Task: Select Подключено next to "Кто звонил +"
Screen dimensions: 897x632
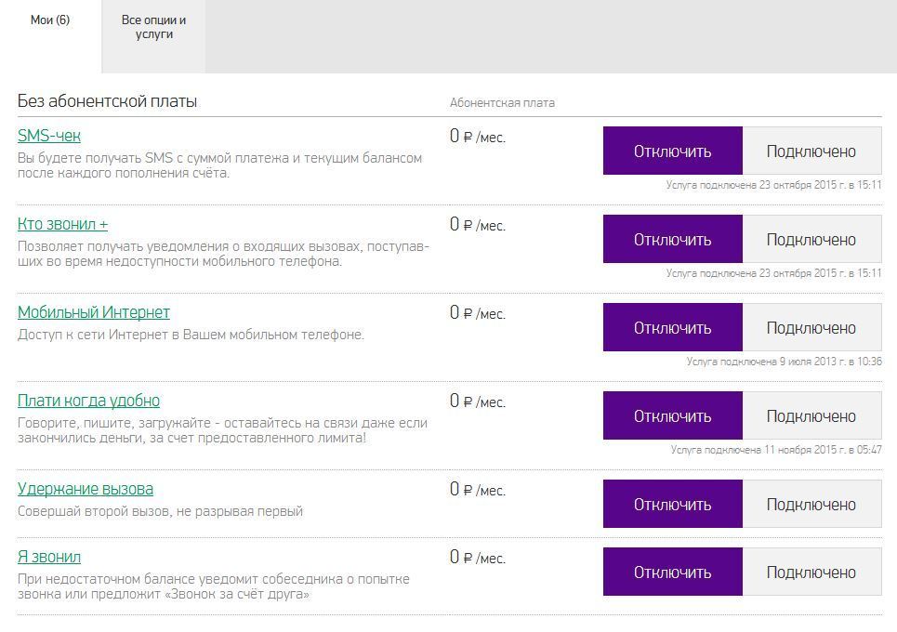Action: point(811,239)
